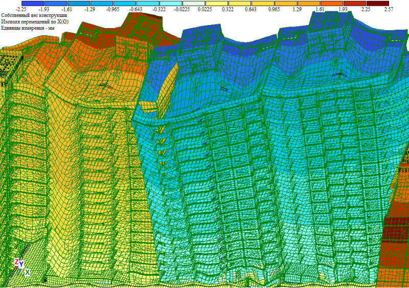This screenshot has height=288, width=409.
Task: Click the green X axis label
Action: click(x=27, y=272)
